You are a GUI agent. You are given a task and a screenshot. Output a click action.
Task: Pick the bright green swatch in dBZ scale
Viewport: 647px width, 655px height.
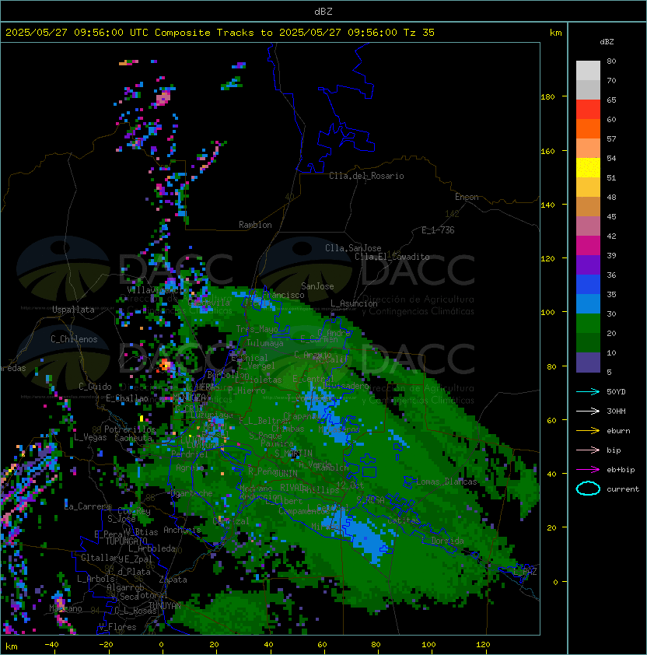point(588,324)
